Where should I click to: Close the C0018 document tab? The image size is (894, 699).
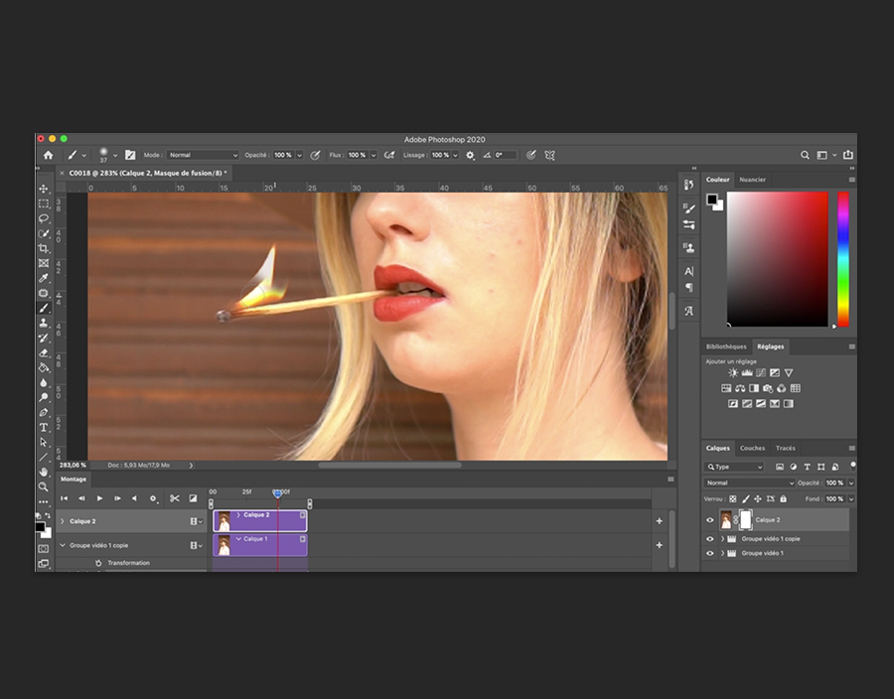coord(62,173)
